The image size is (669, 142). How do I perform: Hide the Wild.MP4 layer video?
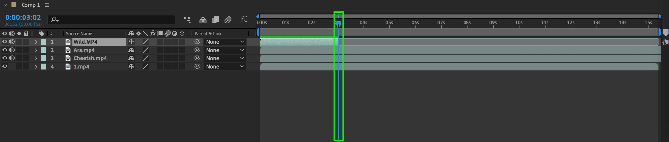(5, 42)
